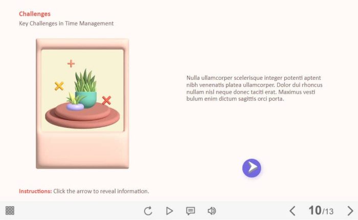Click the small purple potted plant
This screenshot has height=220, width=358.
tap(75, 102)
